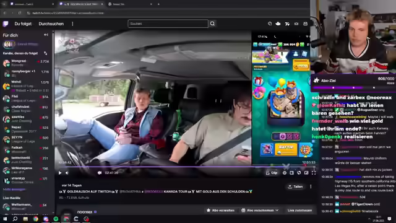The height and width of the screenshot is (223, 396).
Task: Open the Twitch home logo
Action: coord(6,24)
